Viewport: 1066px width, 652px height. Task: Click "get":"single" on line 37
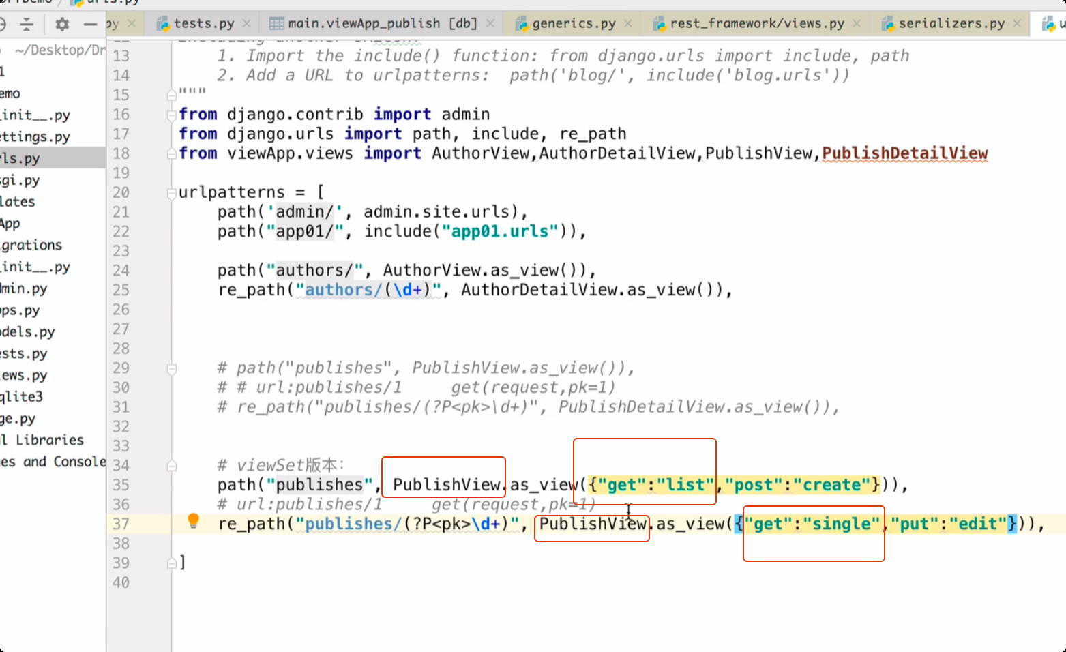tap(812, 524)
